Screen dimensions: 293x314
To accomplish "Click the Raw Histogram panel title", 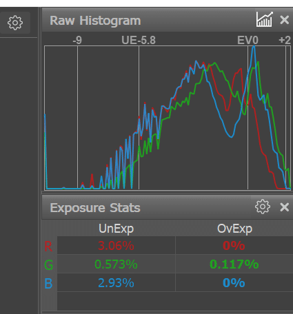I will pos(95,21).
